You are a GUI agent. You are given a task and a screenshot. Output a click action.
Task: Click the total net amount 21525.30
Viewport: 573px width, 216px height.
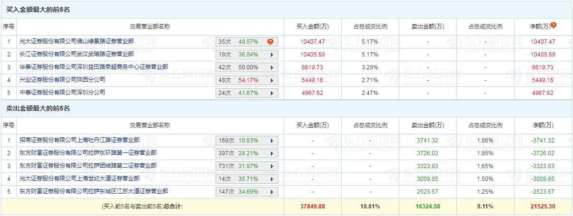(543, 207)
